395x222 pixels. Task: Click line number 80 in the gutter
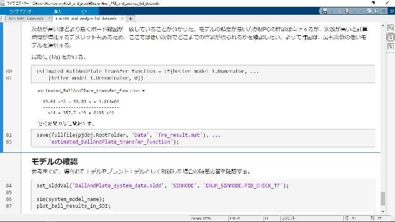(9, 72)
